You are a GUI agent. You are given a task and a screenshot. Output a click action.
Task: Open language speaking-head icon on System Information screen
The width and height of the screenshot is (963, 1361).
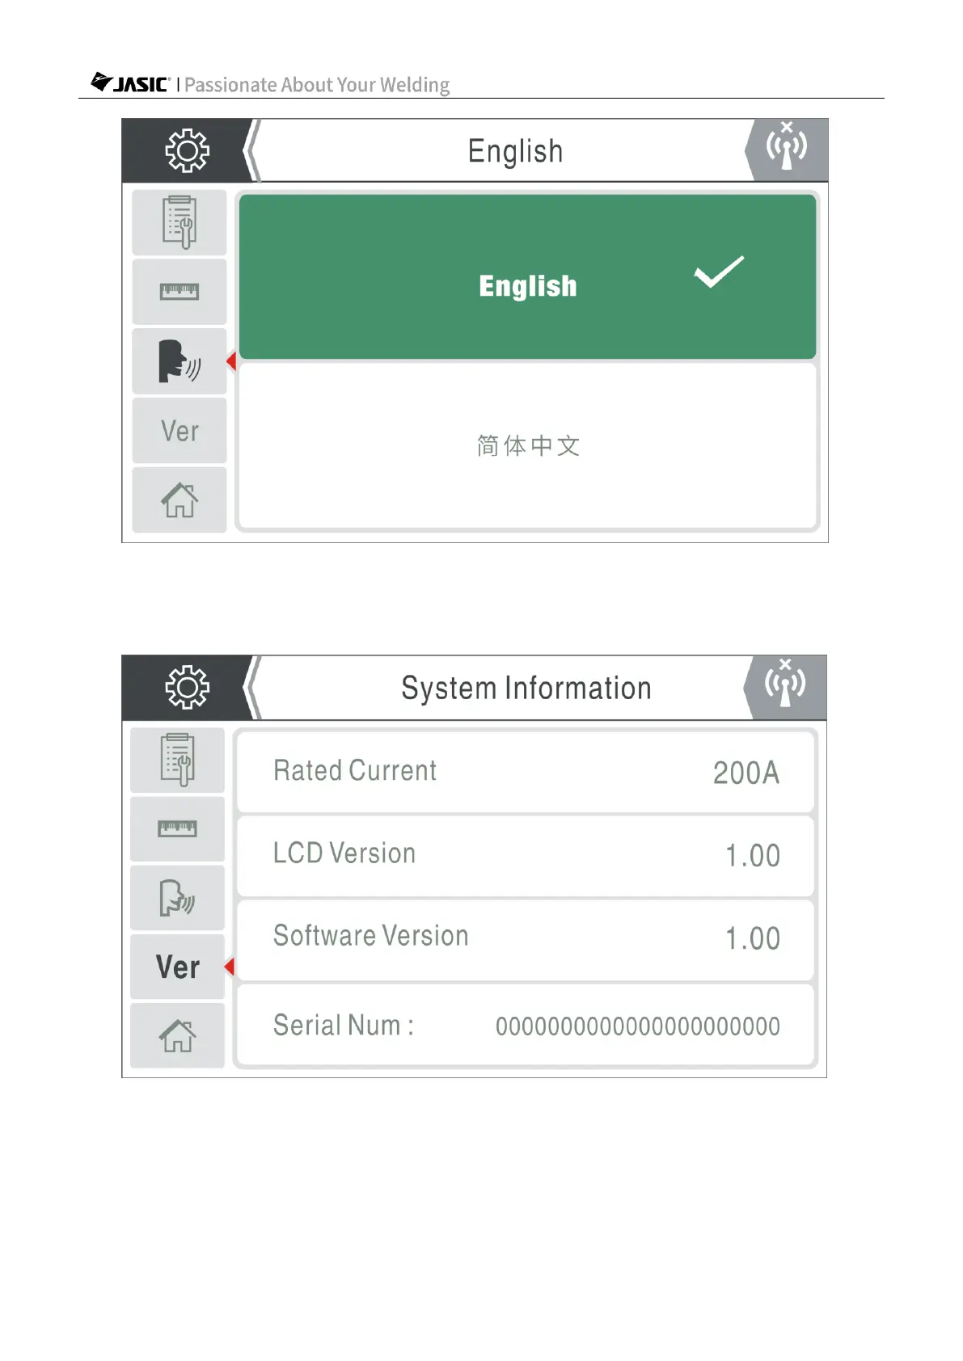pos(178,897)
